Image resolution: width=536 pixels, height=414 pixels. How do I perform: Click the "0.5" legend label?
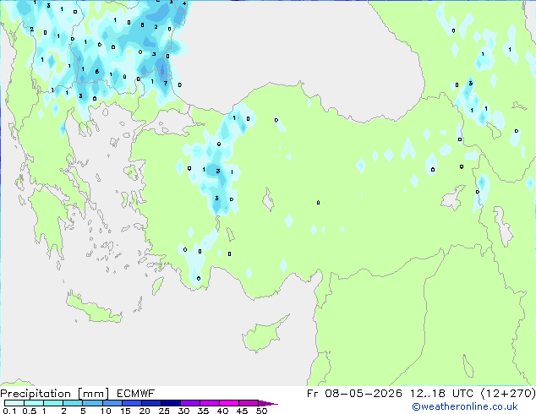tap(29, 411)
